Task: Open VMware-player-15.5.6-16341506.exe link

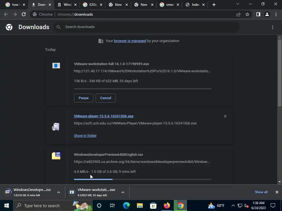Action: (x=104, y=116)
